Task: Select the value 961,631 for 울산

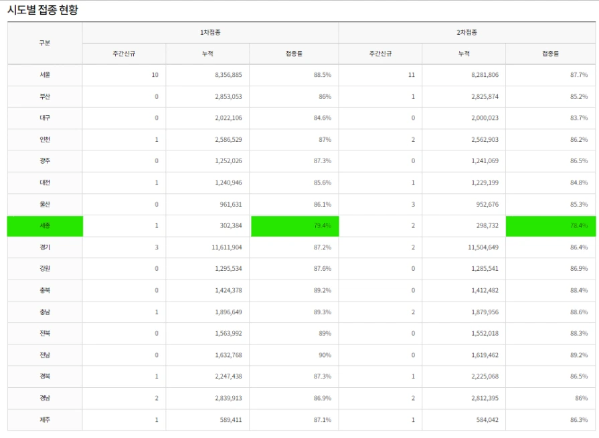Action: (x=231, y=205)
